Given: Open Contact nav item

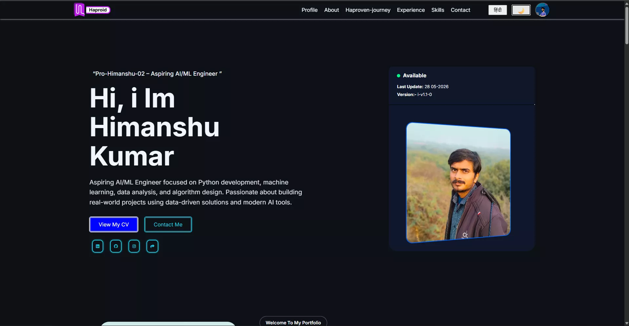Looking at the screenshot, I should click(x=460, y=10).
